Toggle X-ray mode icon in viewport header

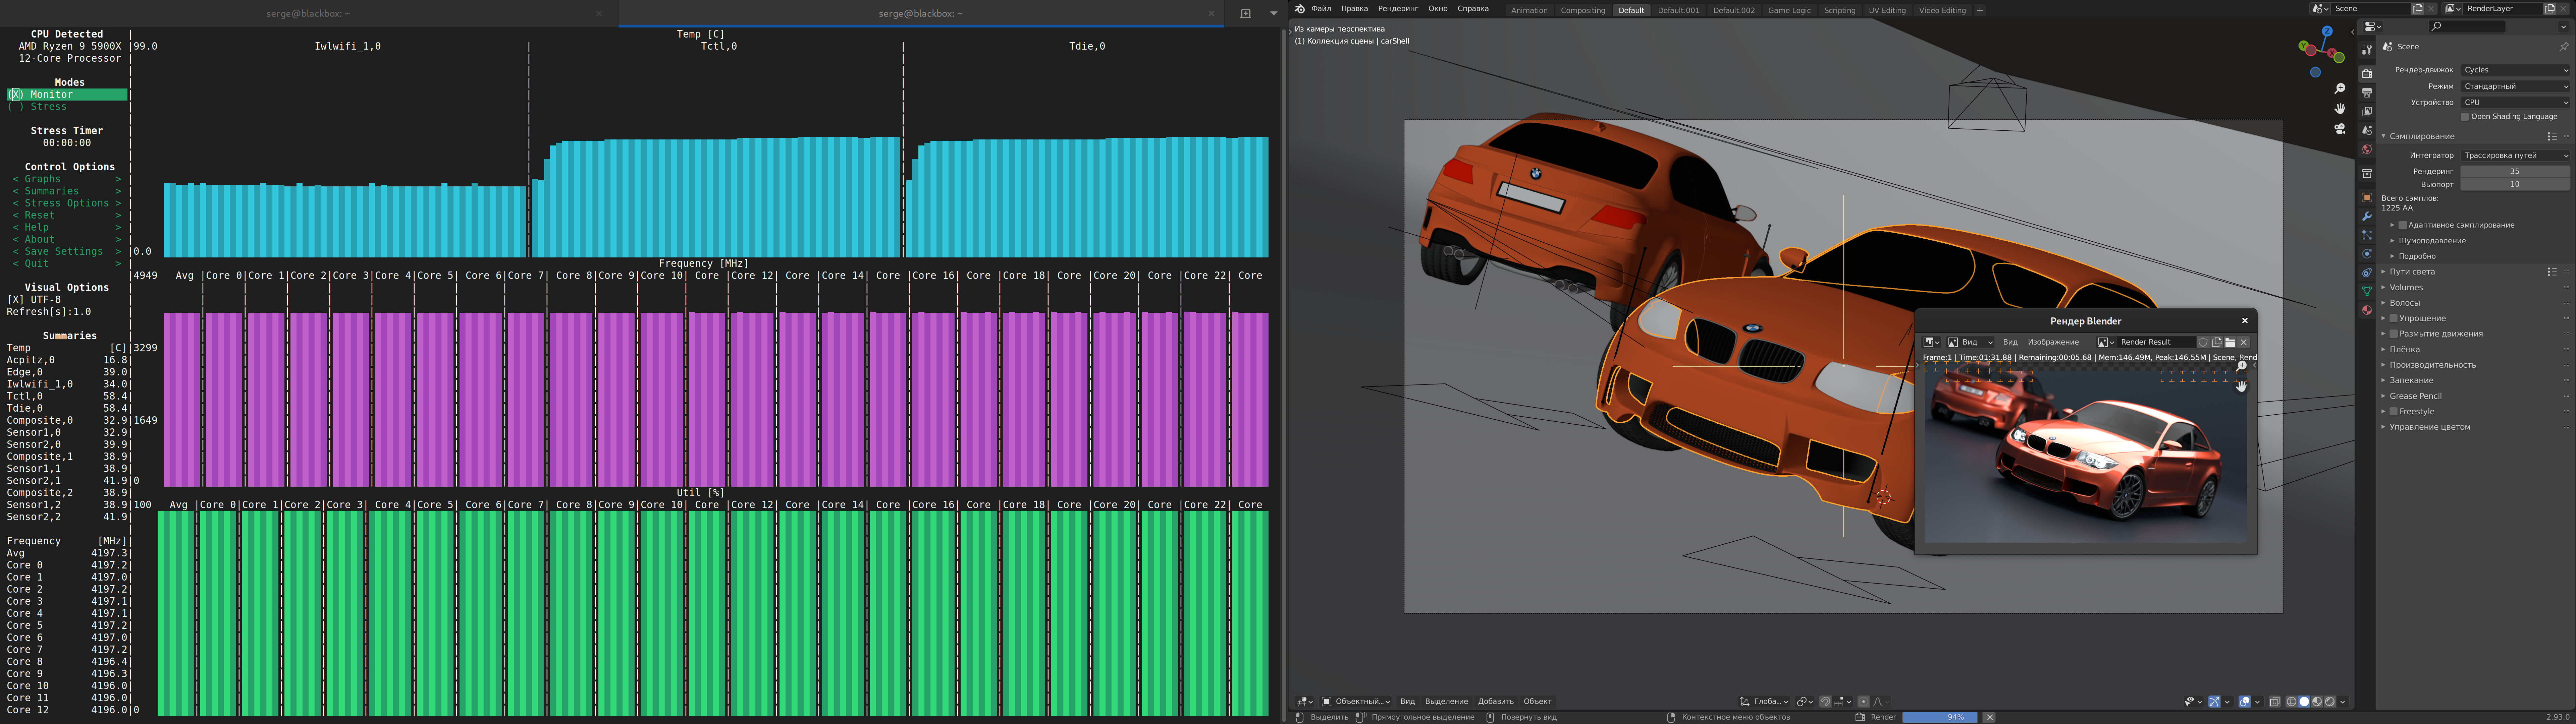2275,702
